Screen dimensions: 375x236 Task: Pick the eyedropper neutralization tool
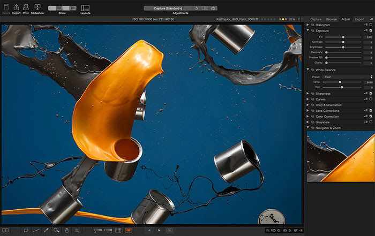pyautogui.click(x=46, y=230)
